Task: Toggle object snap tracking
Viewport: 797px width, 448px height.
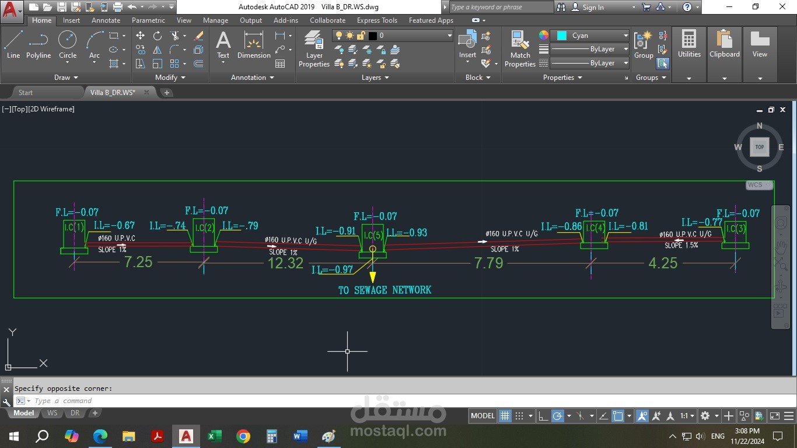Action: (603, 416)
